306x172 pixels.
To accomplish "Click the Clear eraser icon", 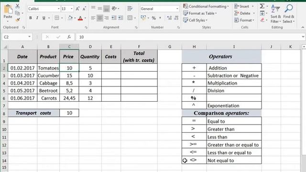I will coord(262,20).
